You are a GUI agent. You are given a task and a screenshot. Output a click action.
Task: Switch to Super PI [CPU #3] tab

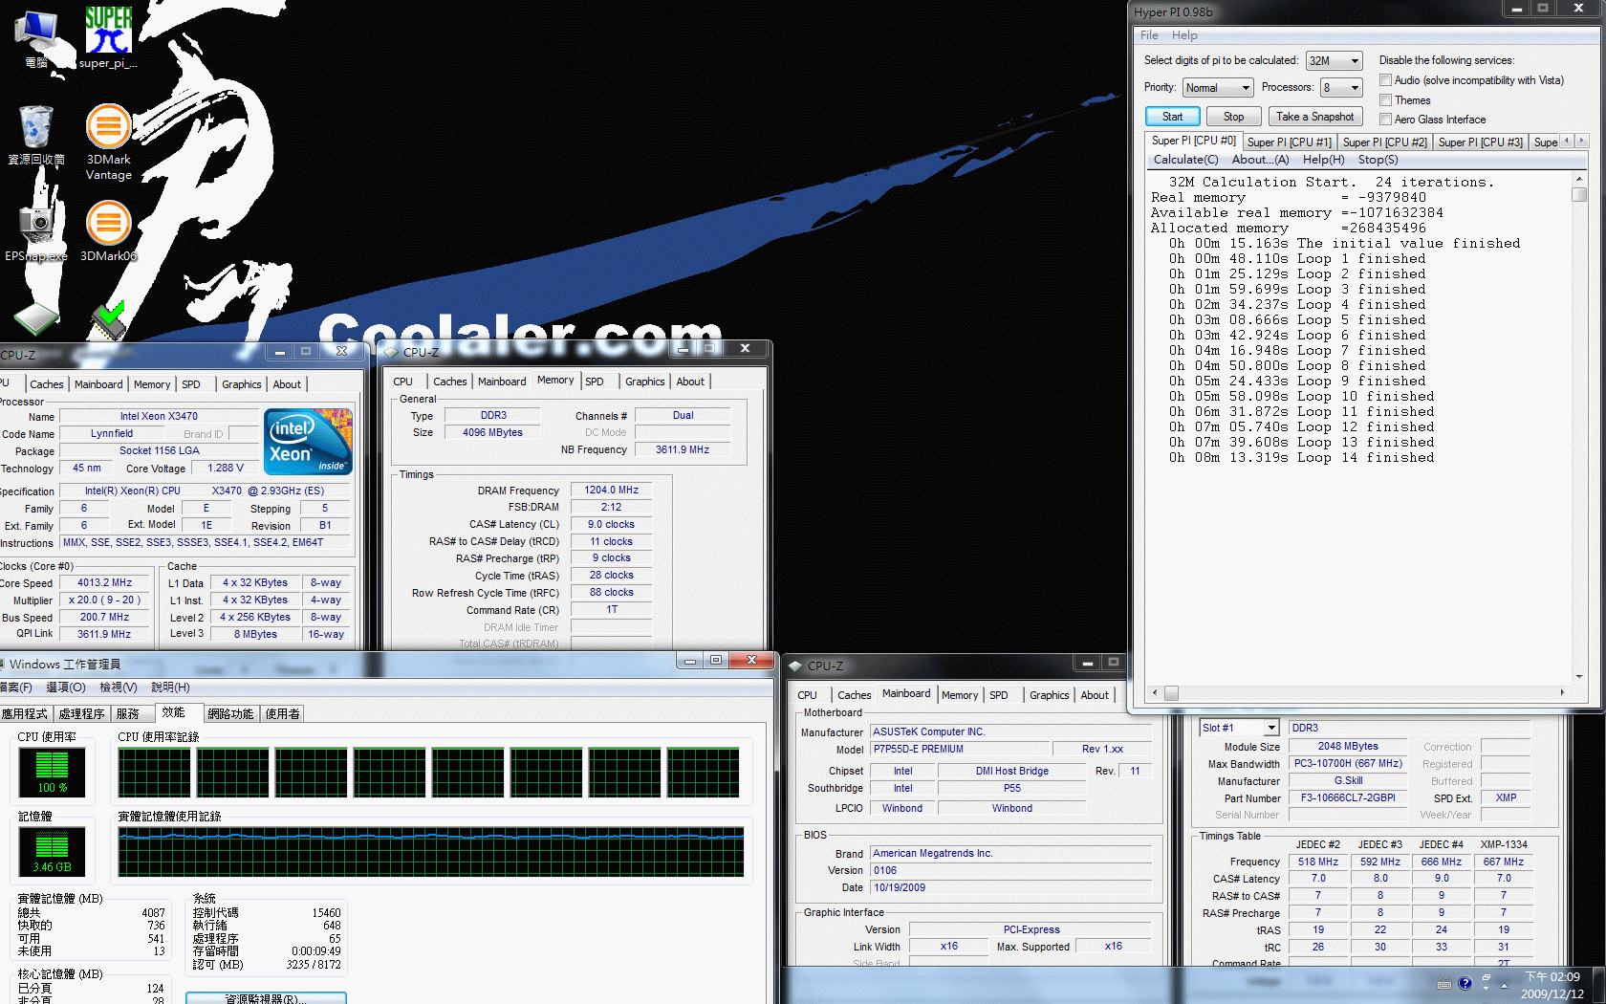click(x=1480, y=142)
